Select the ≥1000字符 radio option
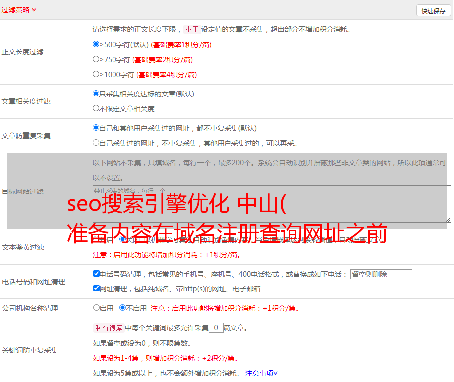This screenshot has height=382, width=454. (x=96, y=74)
